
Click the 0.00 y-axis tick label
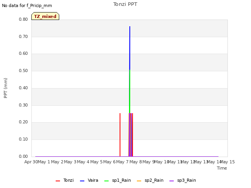(24, 156)
